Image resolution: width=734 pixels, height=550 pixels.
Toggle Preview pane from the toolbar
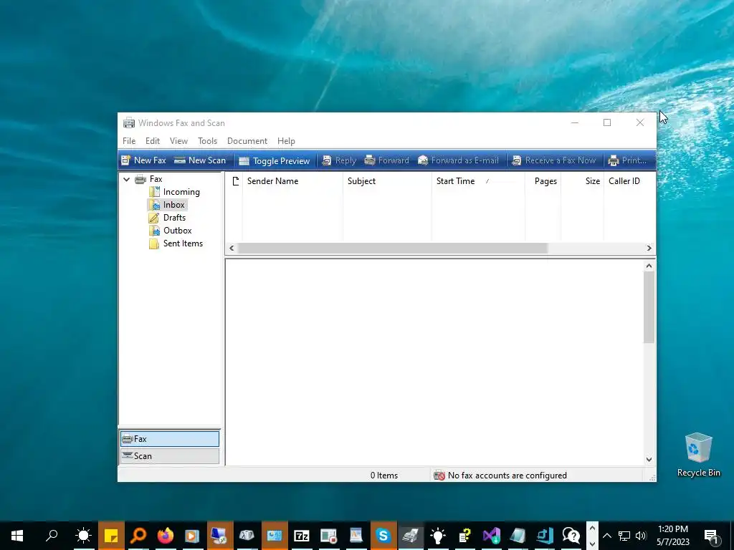pyautogui.click(x=275, y=161)
